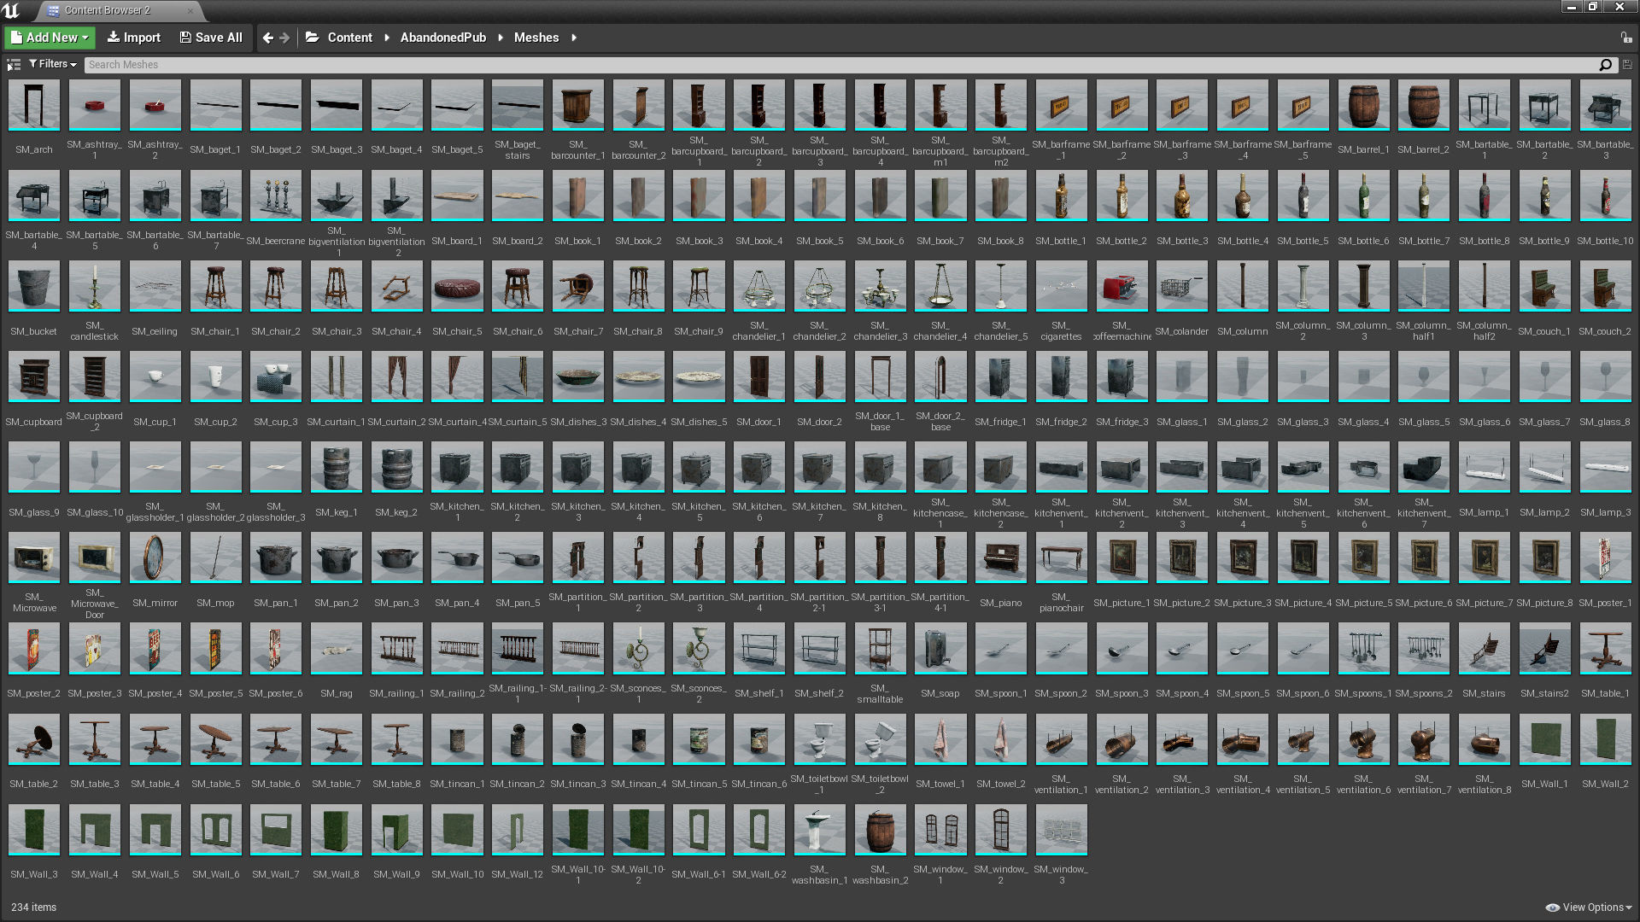Select the SM_piano mesh thumbnail
Viewport: 1640px width, 922px height.
(1000, 557)
